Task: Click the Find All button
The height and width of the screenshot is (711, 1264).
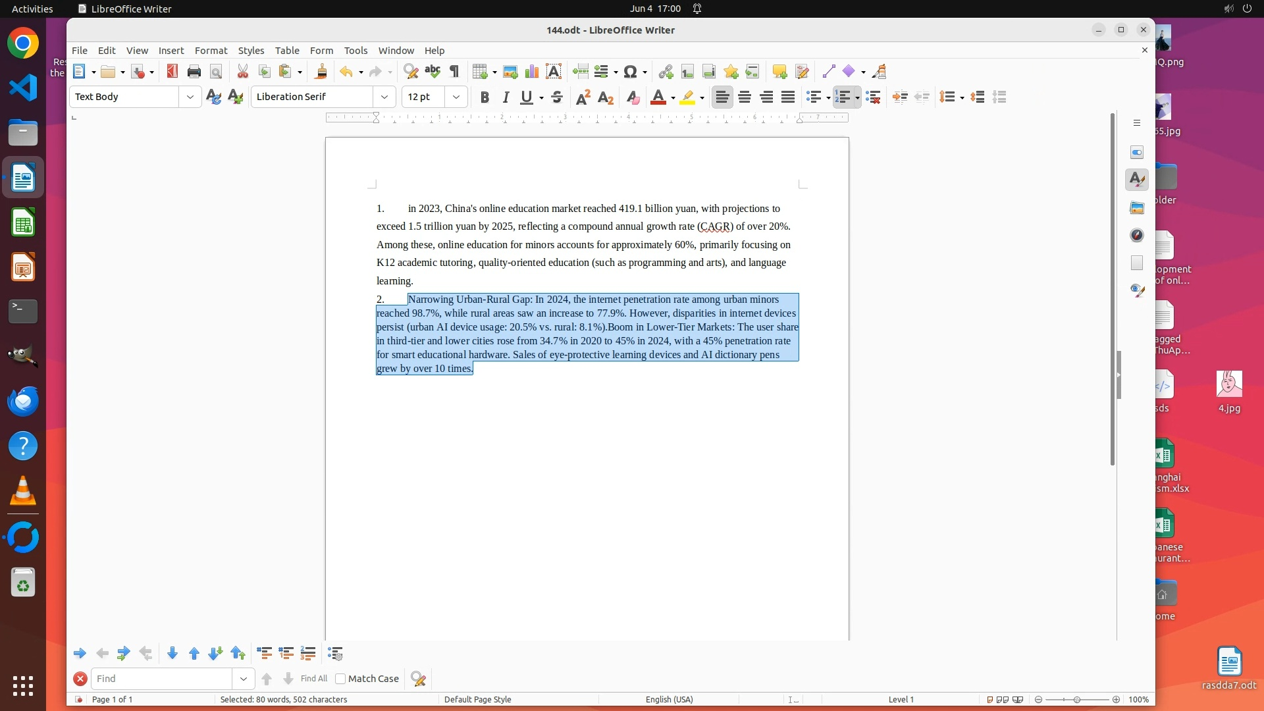Action: pos(314,679)
